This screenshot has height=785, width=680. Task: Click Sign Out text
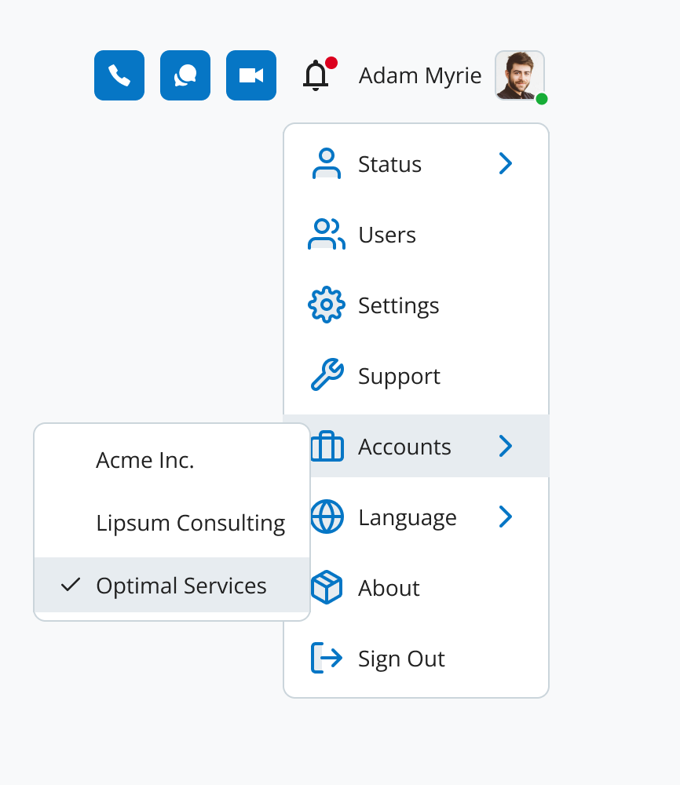tap(401, 659)
